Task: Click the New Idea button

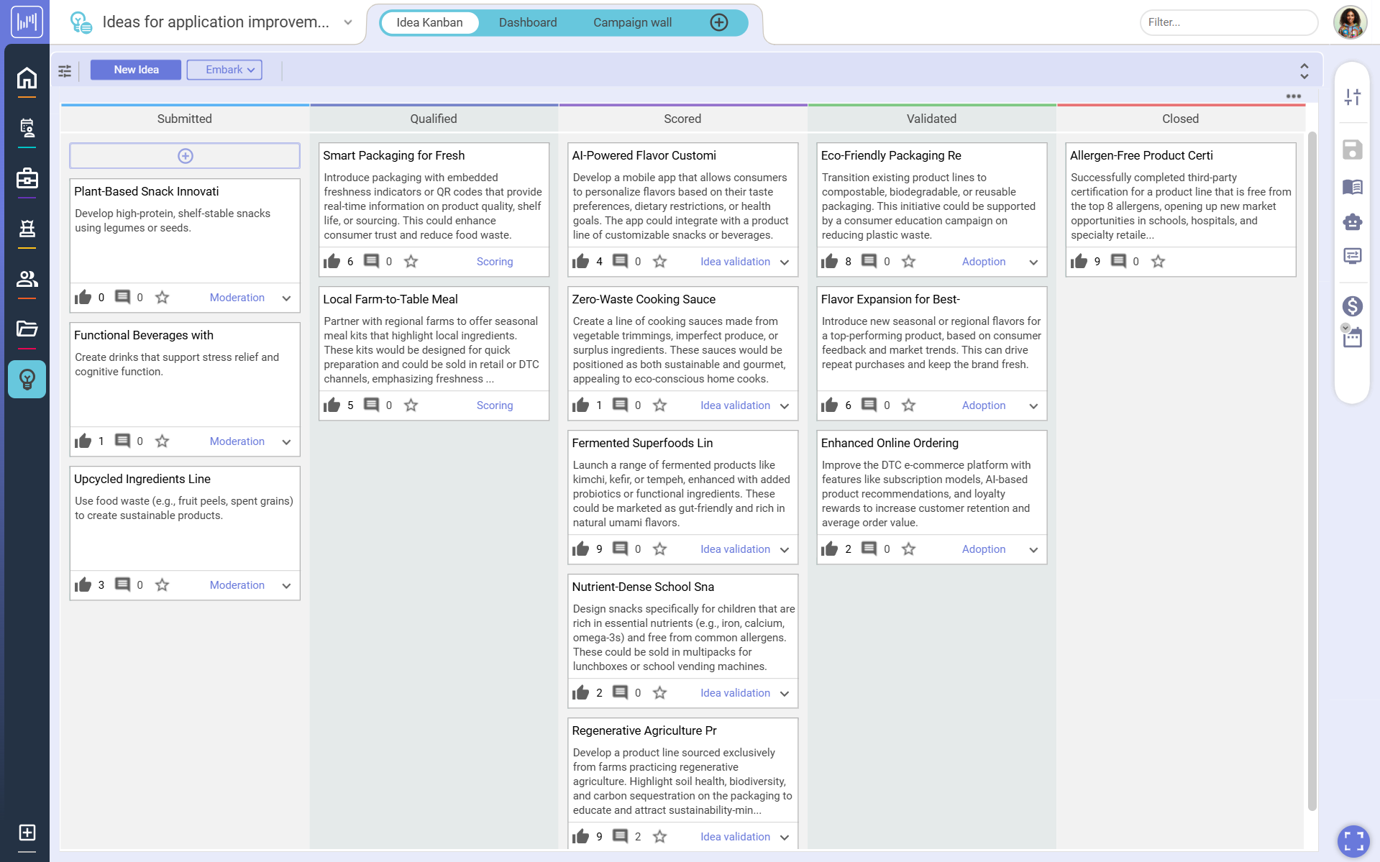Action: point(135,70)
